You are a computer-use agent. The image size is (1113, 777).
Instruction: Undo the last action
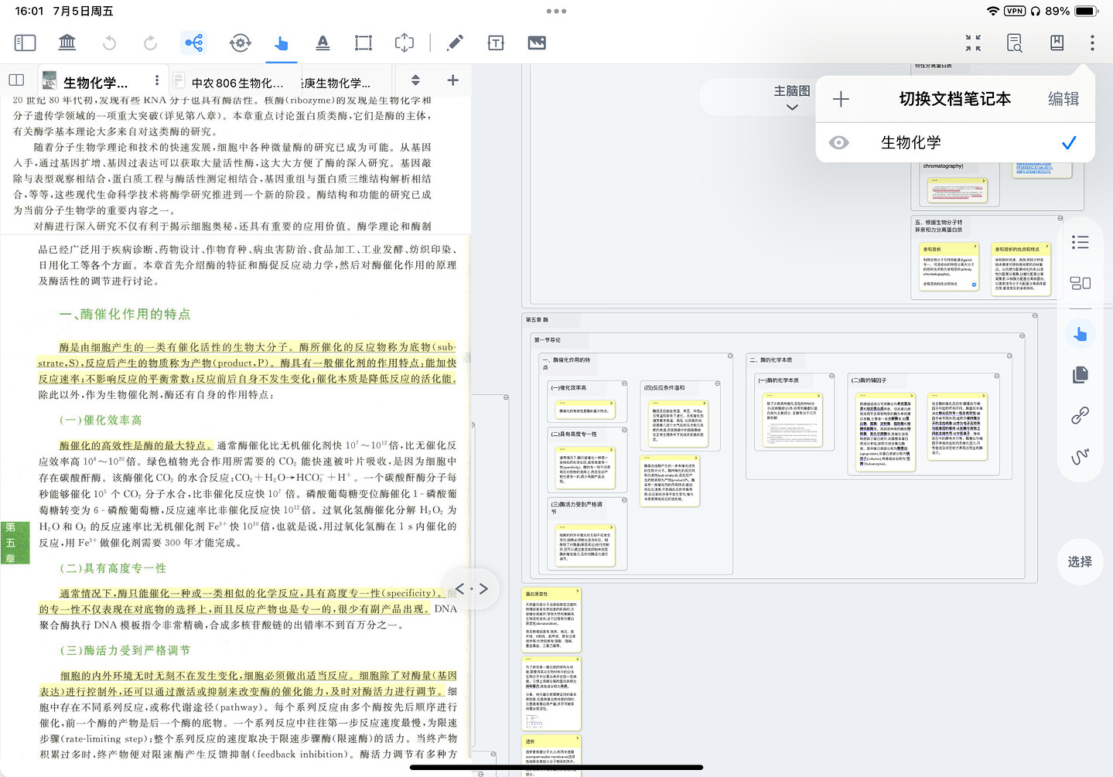(109, 43)
